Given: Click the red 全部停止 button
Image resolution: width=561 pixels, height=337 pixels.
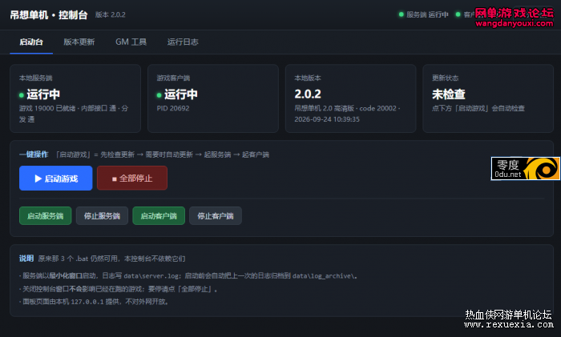Looking at the screenshot, I should (132, 178).
